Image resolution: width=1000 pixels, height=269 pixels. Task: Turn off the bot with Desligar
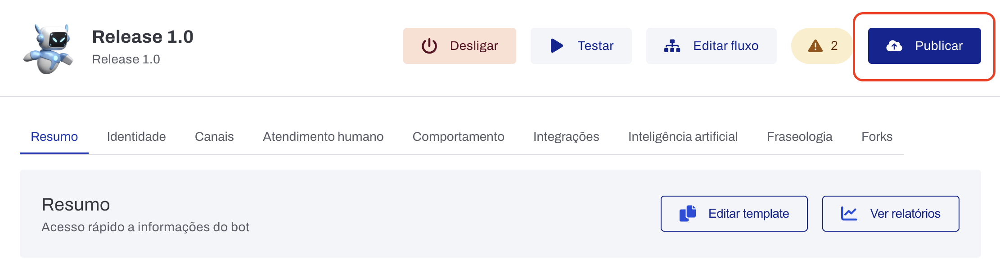[x=459, y=46]
